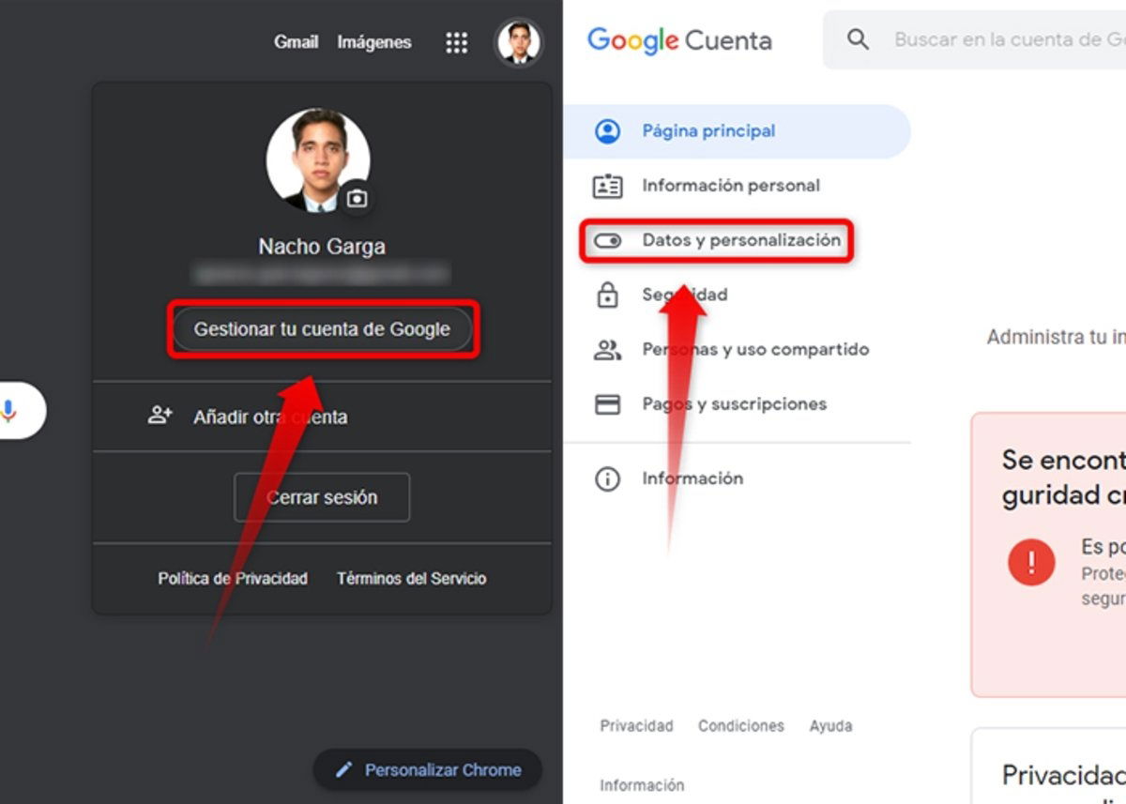Open the Política de Privacidad link
This screenshot has width=1126, height=804.
pos(232,579)
